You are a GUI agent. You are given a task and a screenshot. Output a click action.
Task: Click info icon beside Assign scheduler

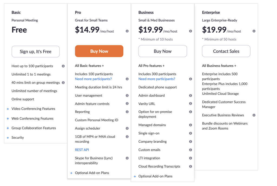127,128
